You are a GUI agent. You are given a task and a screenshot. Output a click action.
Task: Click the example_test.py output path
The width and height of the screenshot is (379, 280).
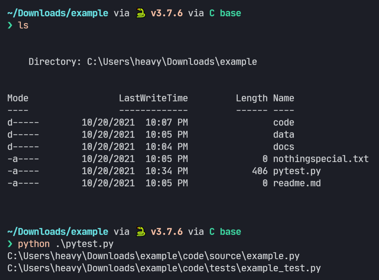[x=164, y=268]
